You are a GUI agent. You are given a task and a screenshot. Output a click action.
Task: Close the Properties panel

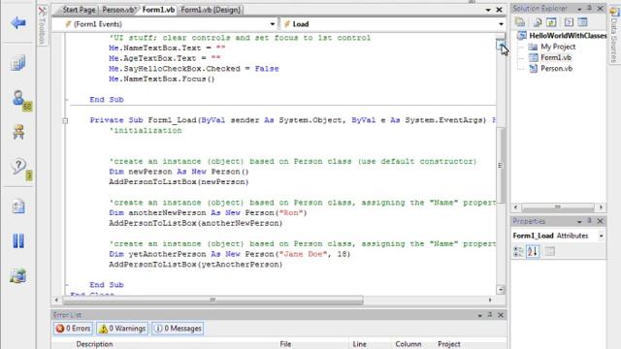tap(600, 221)
